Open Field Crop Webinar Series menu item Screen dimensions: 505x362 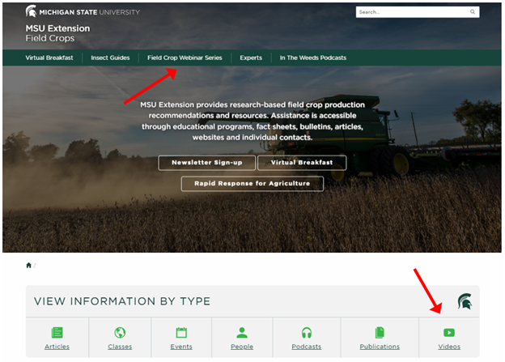point(185,58)
